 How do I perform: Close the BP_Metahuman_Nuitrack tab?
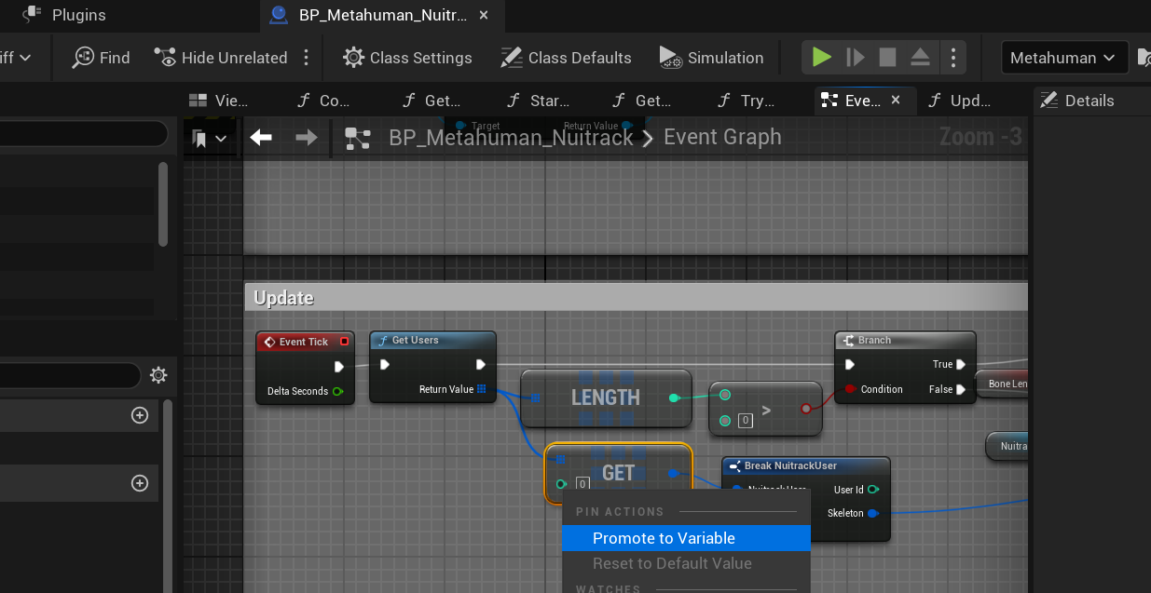(x=483, y=15)
